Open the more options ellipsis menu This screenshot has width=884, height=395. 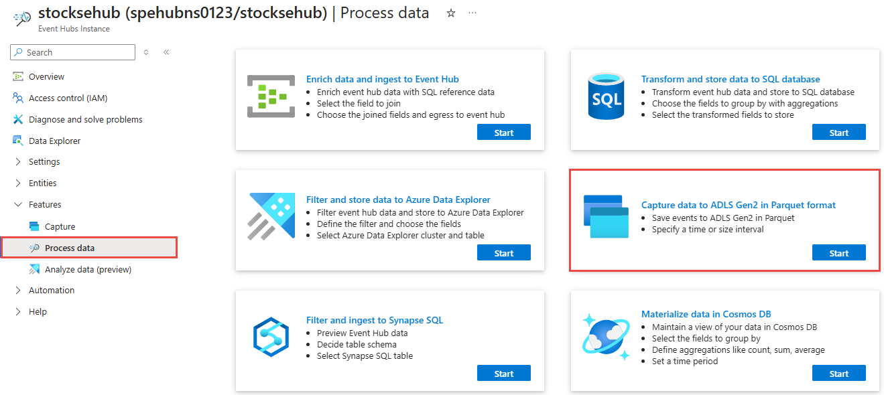[472, 13]
